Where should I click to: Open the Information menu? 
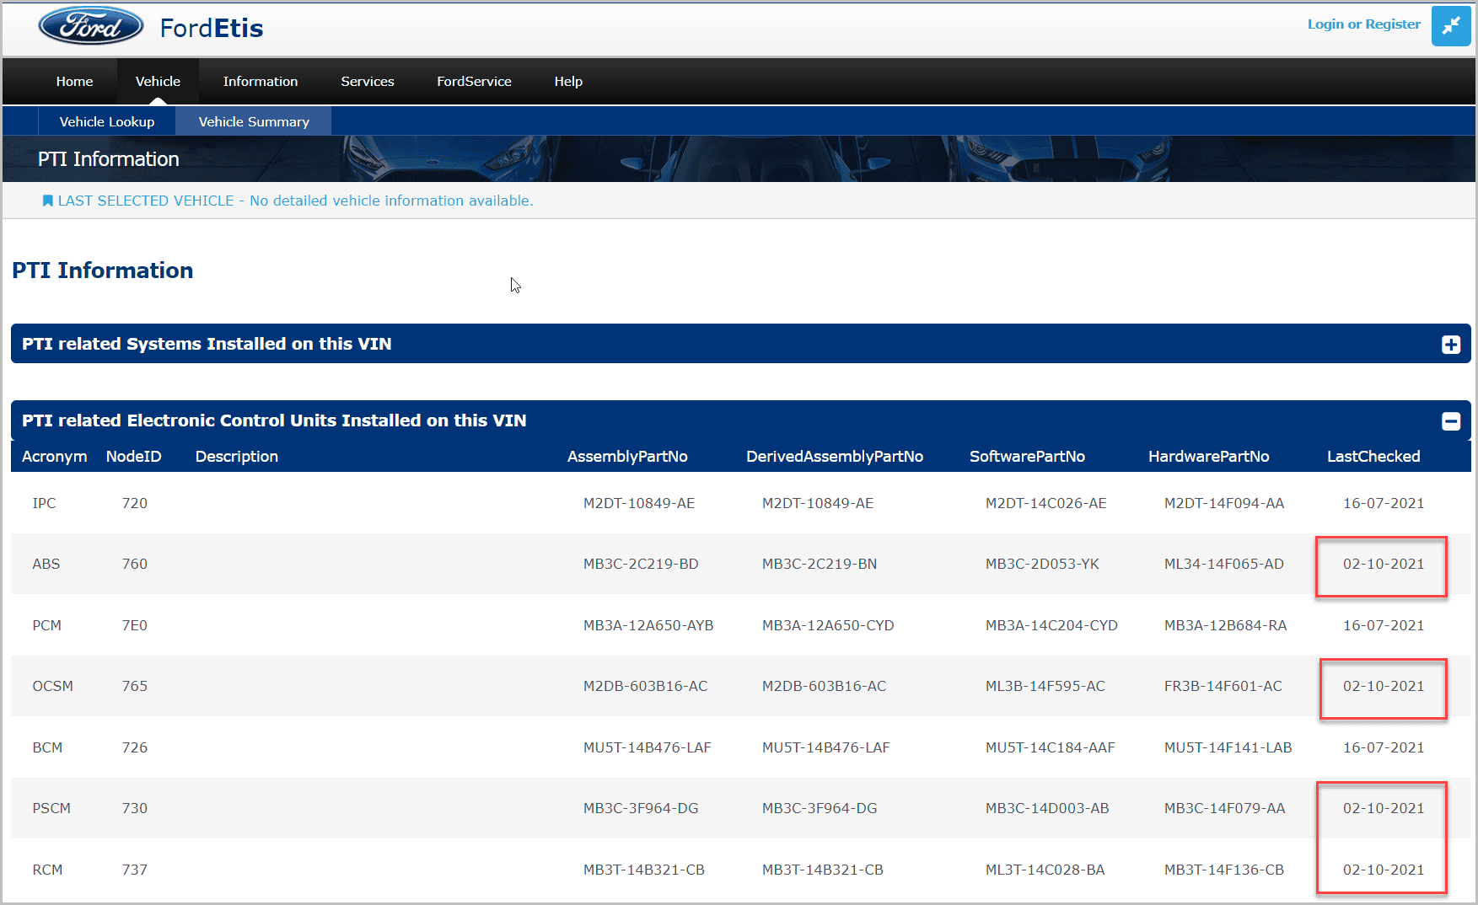coord(261,82)
